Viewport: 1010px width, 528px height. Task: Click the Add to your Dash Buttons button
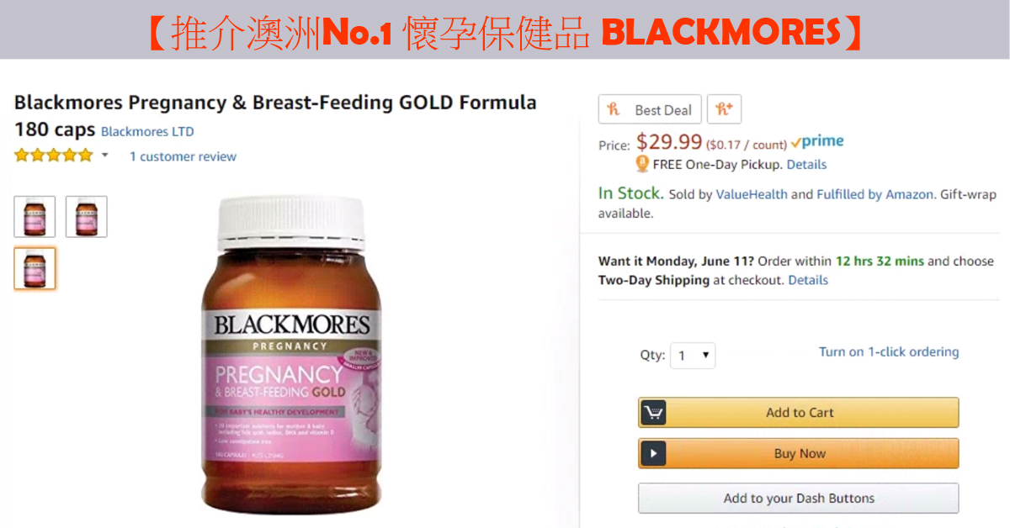[x=799, y=499]
